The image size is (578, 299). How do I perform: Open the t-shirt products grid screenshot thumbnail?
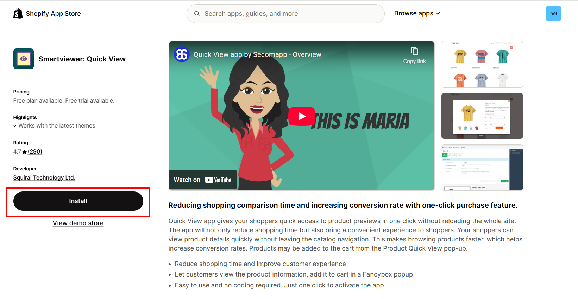click(482, 65)
